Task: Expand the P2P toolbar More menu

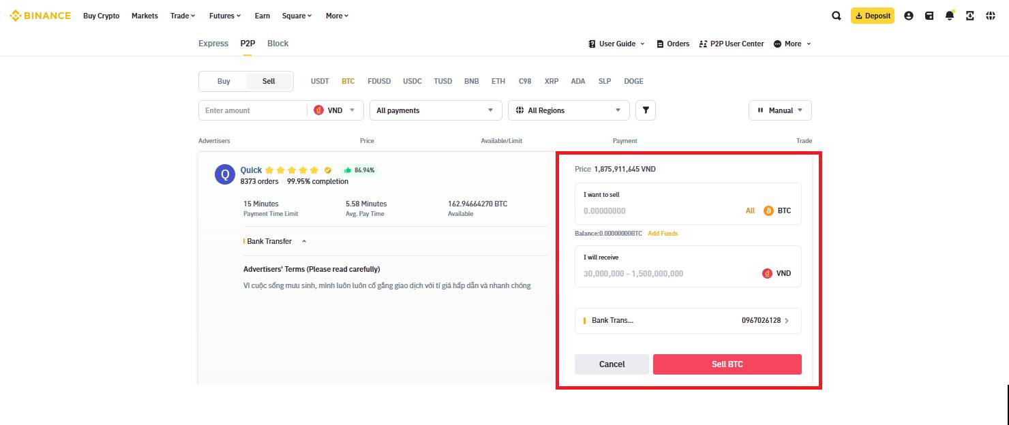Action: (x=792, y=44)
